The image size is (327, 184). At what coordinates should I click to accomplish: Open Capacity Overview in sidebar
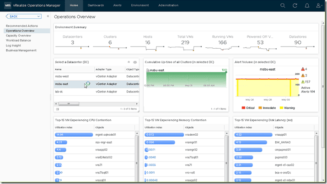point(18,36)
